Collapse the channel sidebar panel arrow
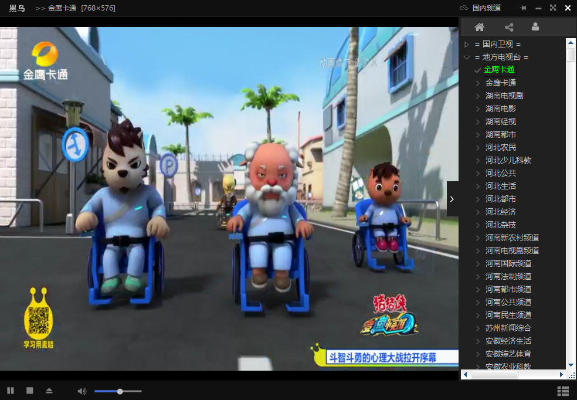The image size is (577, 400). [452, 199]
